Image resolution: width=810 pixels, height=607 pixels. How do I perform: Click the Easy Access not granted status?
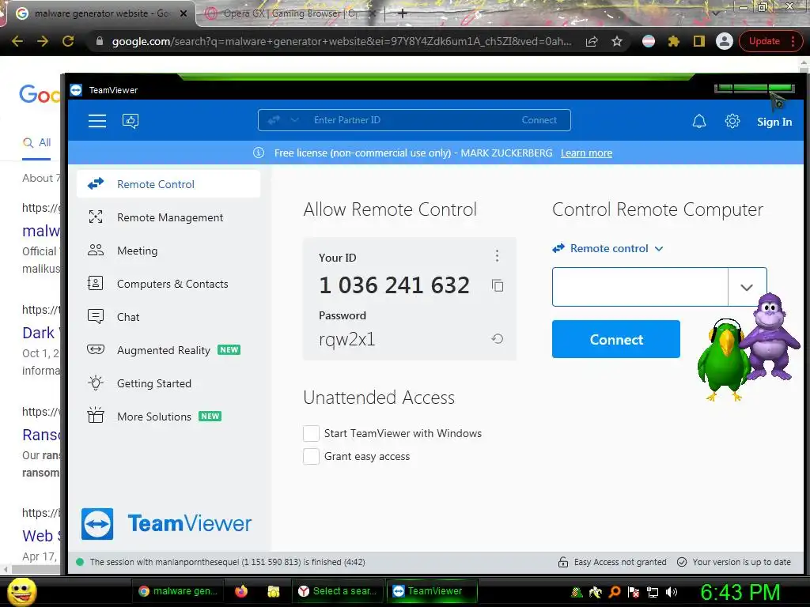[620, 562]
